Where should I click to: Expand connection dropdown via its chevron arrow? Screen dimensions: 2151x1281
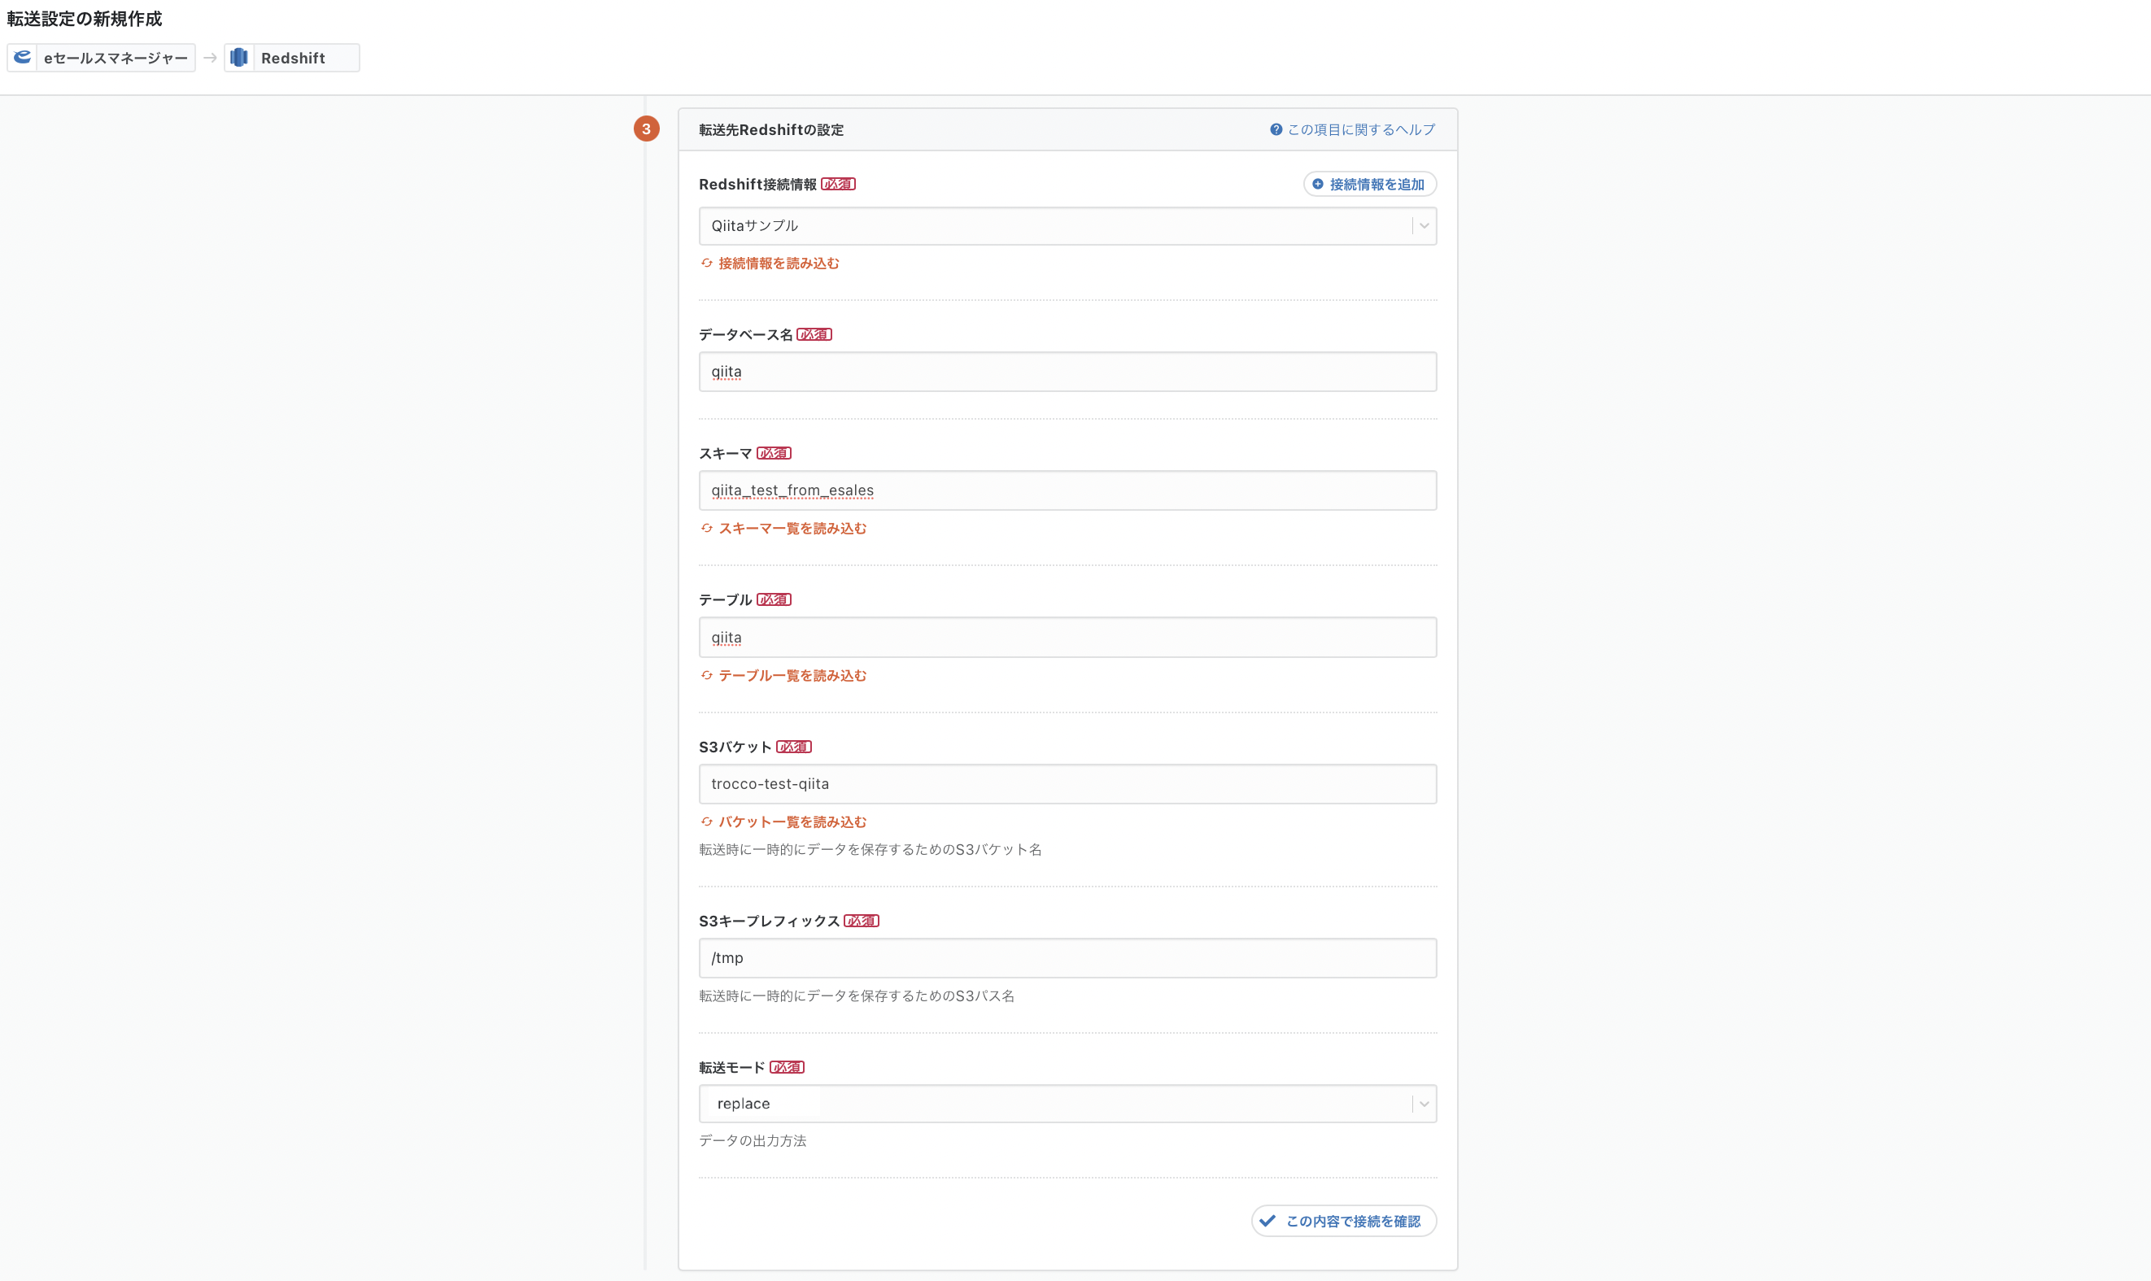(x=1425, y=226)
